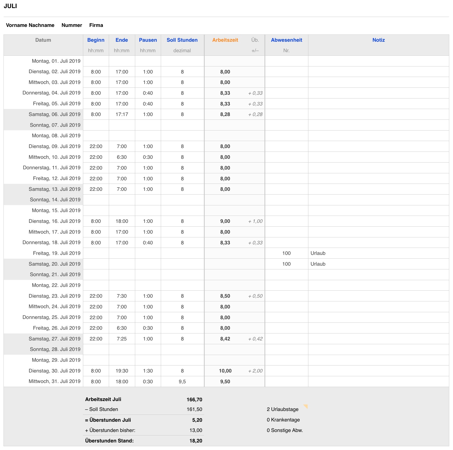Click the Arbeitszeit Juli total 166,70
453x450 pixels.
194,400
